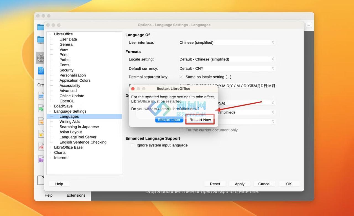The image size is (354, 216).
Task: Expand the Charts tree node
Action: [50, 152]
